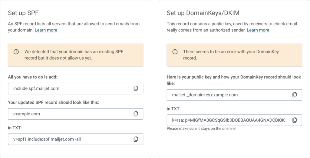Click the 'stays on the one line' note

(201, 128)
